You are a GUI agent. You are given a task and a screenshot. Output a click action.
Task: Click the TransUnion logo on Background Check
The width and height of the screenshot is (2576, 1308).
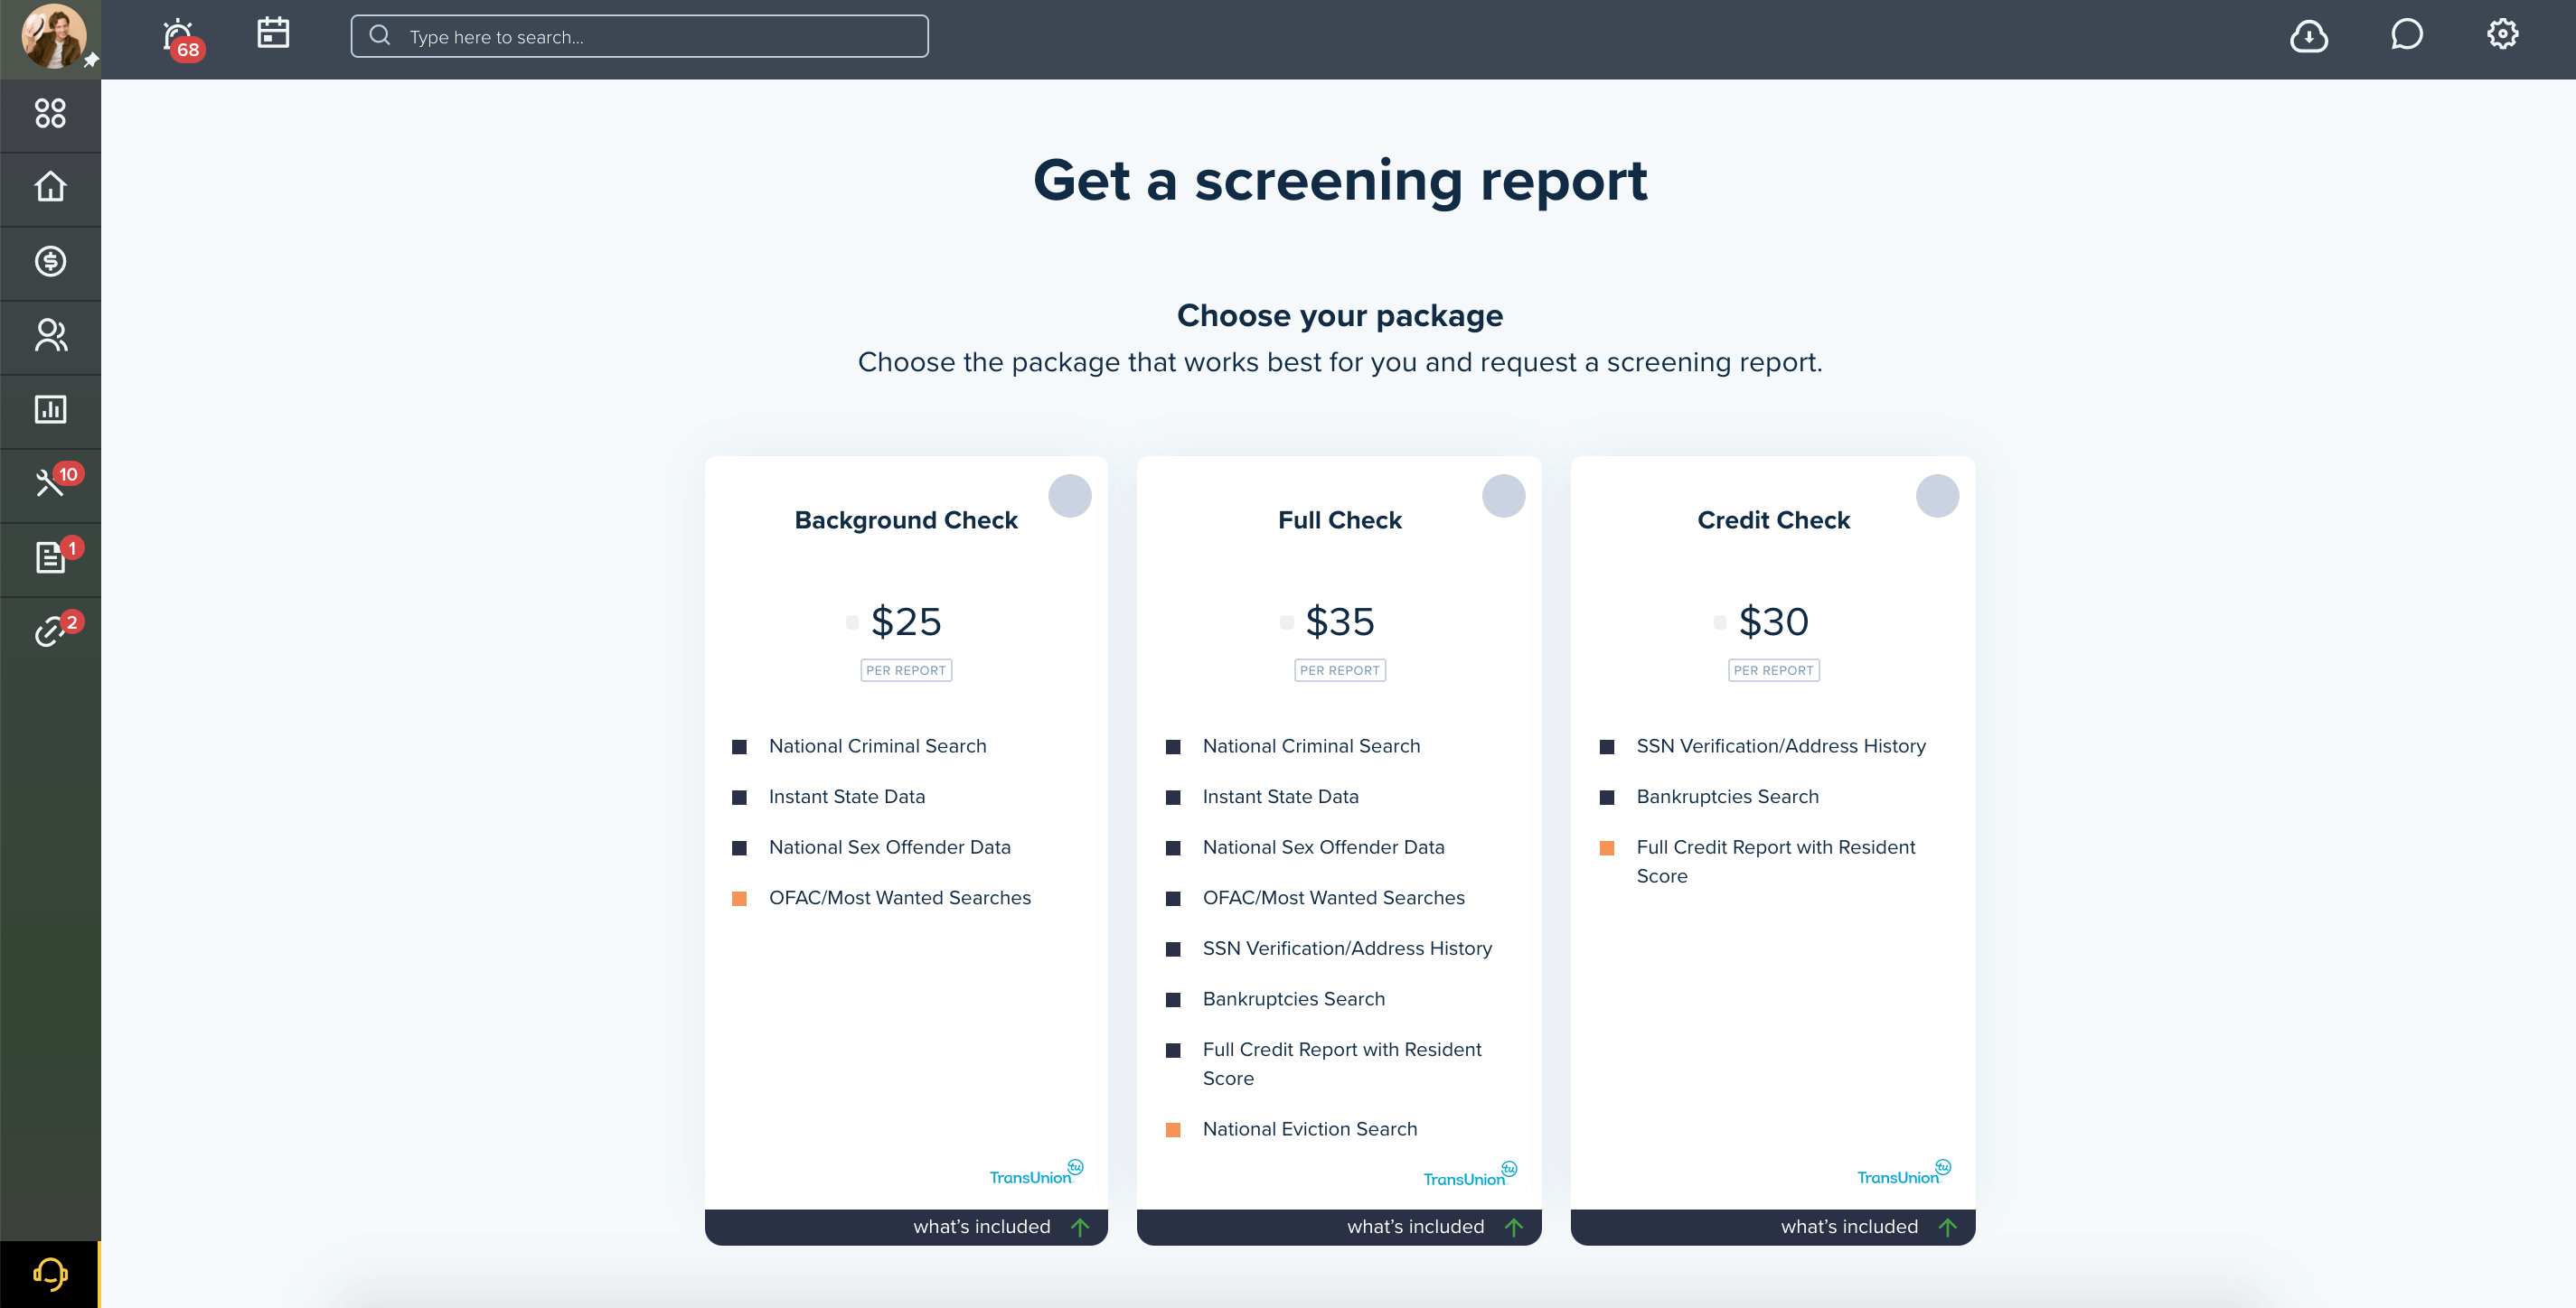tap(1036, 1173)
